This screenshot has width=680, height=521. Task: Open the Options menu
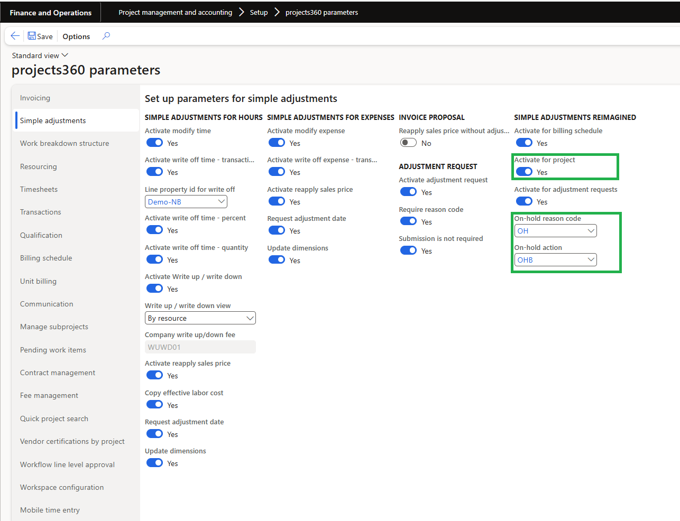[x=76, y=36]
